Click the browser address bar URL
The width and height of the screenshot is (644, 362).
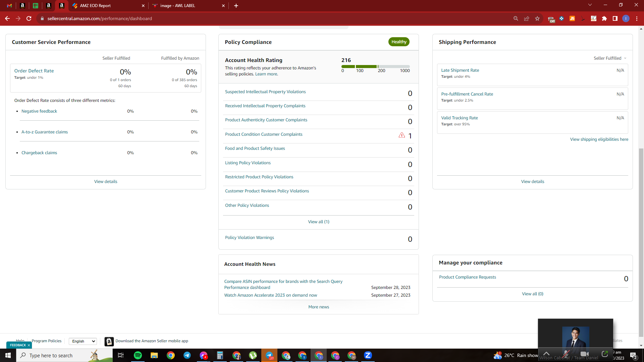[x=100, y=18]
